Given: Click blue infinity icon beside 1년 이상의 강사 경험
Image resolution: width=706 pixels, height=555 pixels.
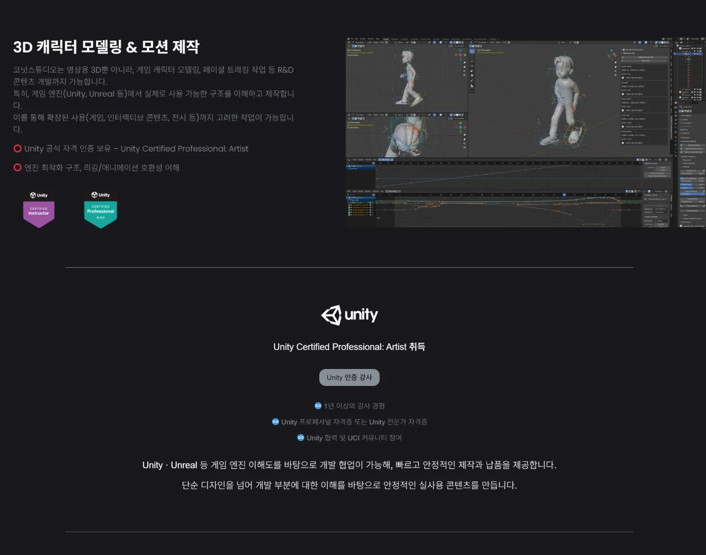Looking at the screenshot, I should 318,405.
